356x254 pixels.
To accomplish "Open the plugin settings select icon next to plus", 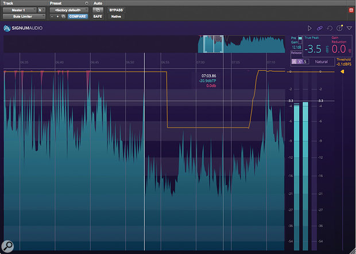I will click(x=63, y=17).
